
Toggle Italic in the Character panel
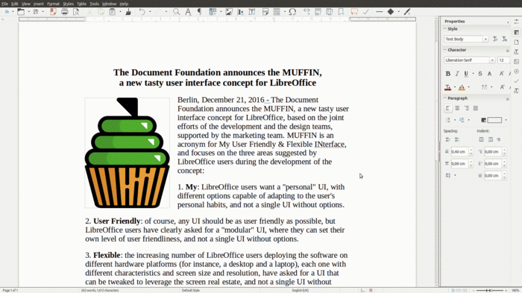[457, 74]
